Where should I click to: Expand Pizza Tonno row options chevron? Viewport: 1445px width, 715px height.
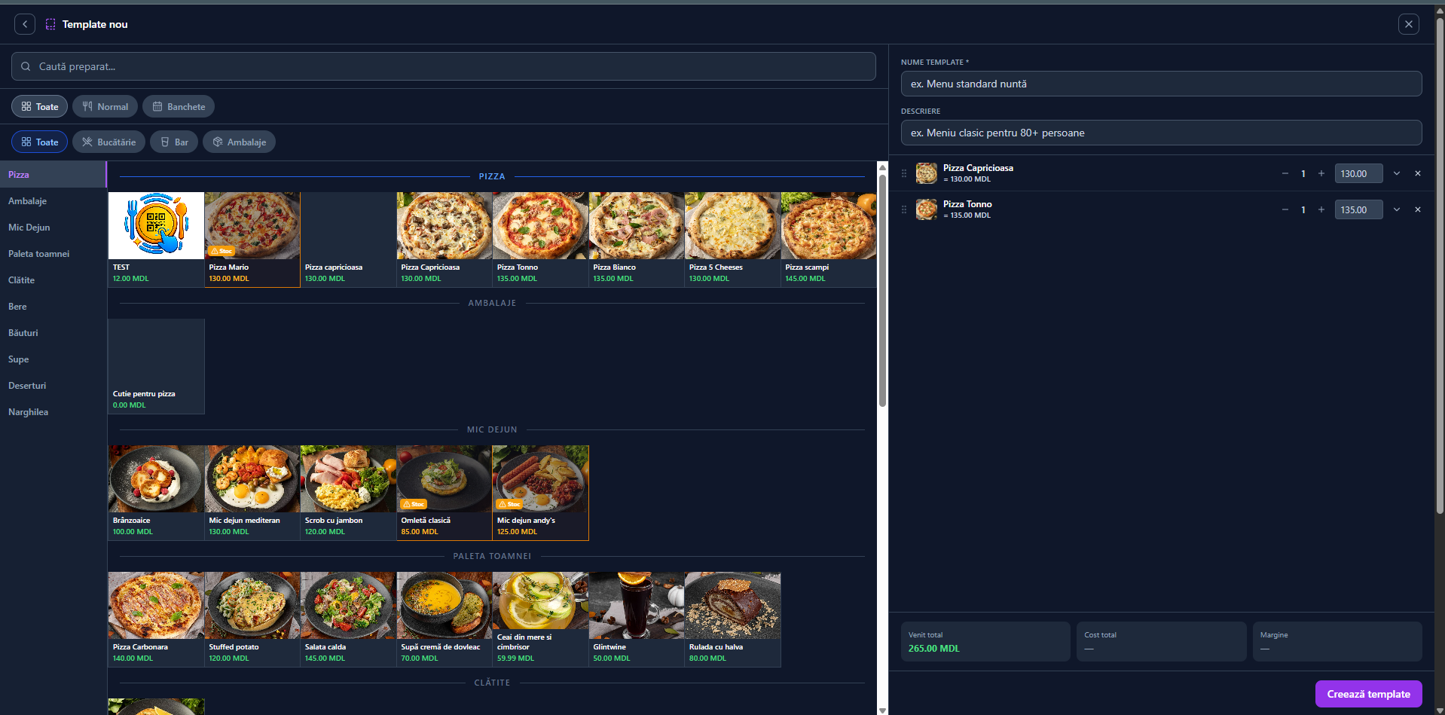1397,209
